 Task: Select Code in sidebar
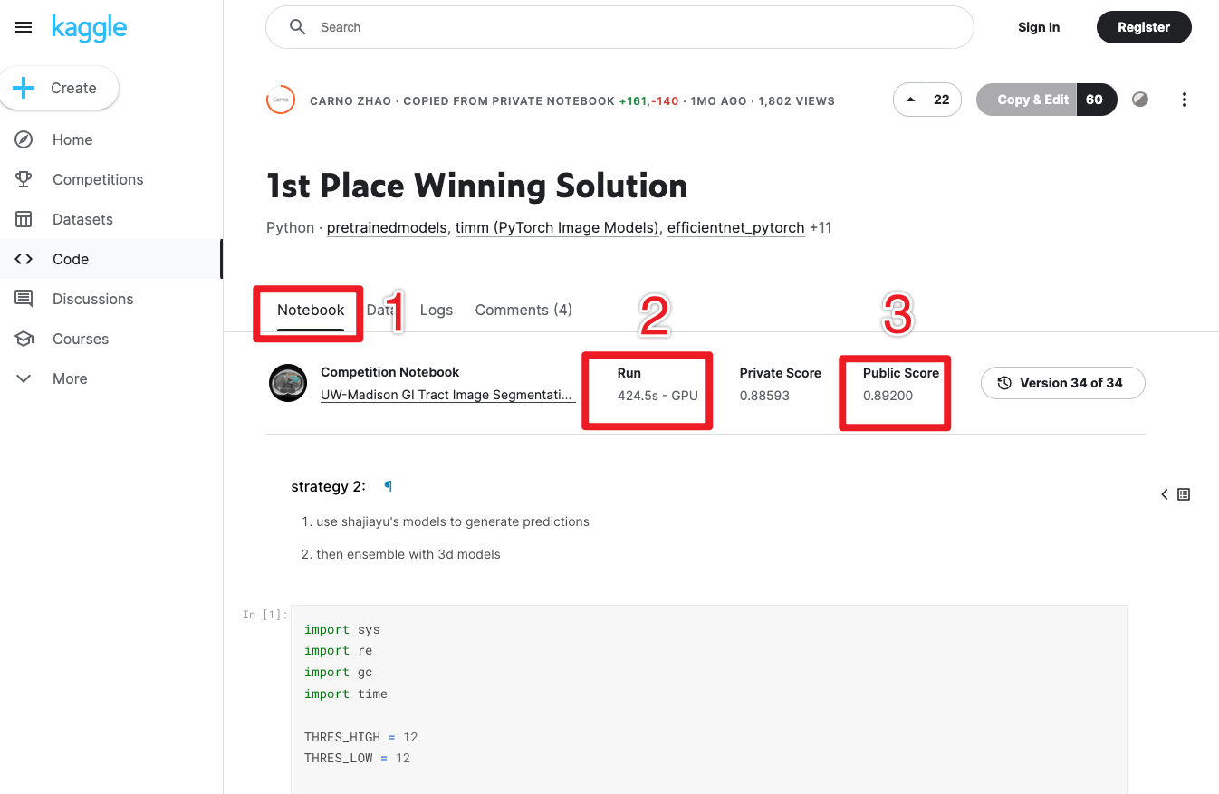point(71,259)
